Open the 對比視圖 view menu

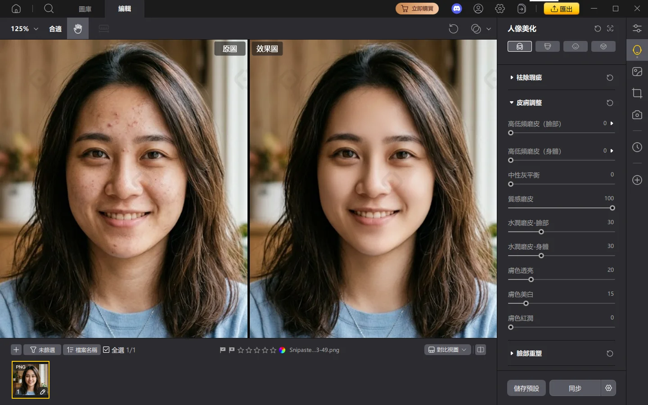pos(447,350)
